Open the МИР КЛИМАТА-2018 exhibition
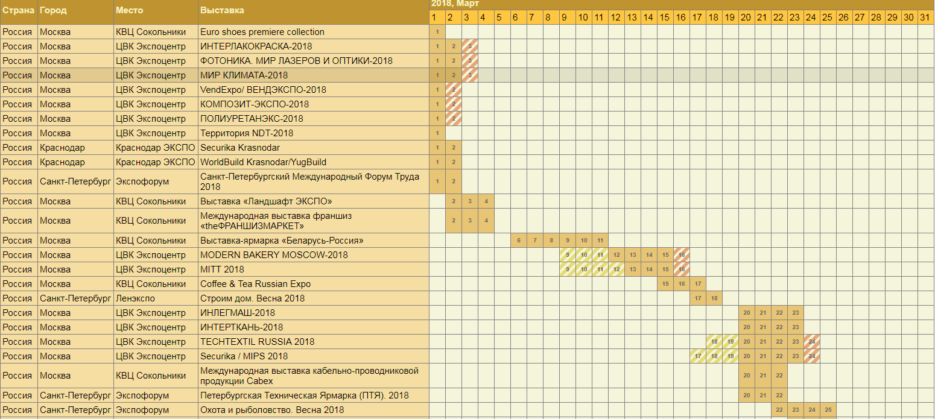935x419 pixels. [x=244, y=75]
